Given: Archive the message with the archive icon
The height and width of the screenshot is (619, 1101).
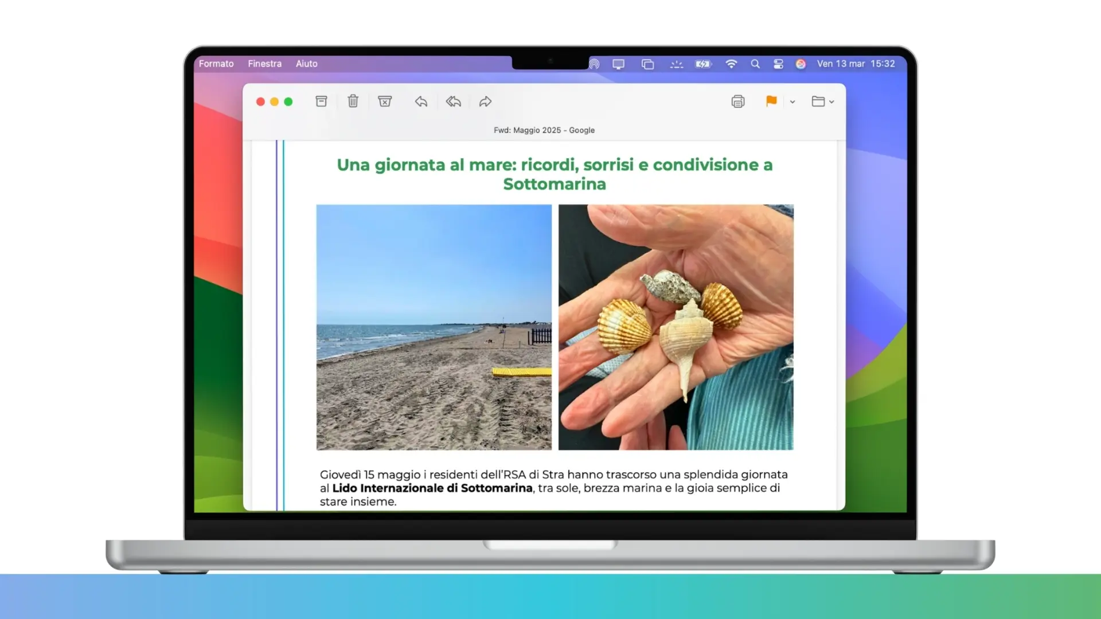Looking at the screenshot, I should 321,101.
